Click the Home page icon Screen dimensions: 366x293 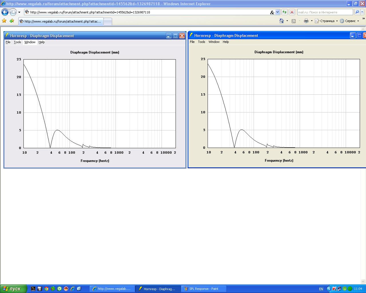click(282, 21)
